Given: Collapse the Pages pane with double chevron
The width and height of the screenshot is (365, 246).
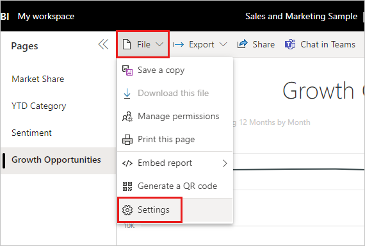Looking at the screenshot, I should [103, 44].
